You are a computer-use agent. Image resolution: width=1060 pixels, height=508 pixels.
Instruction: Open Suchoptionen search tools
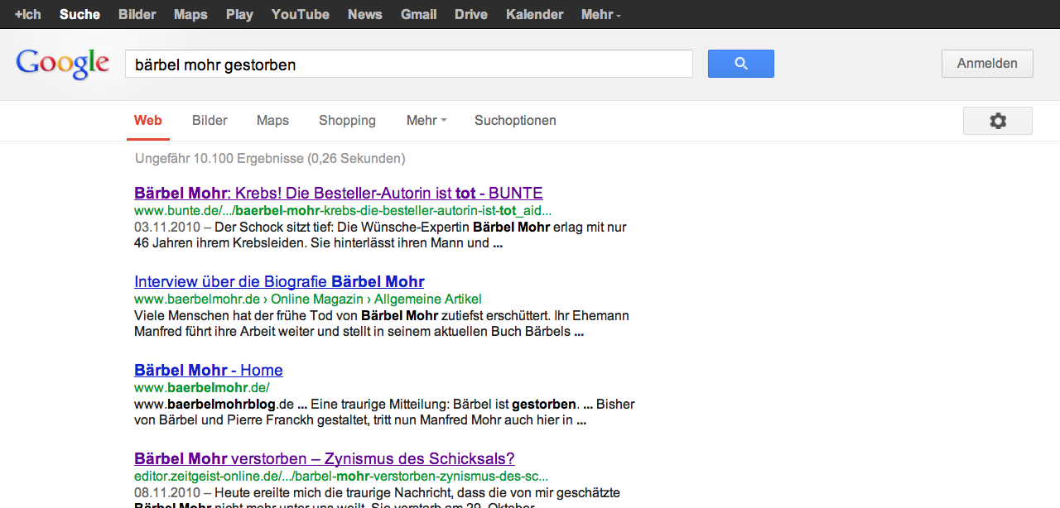515,121
